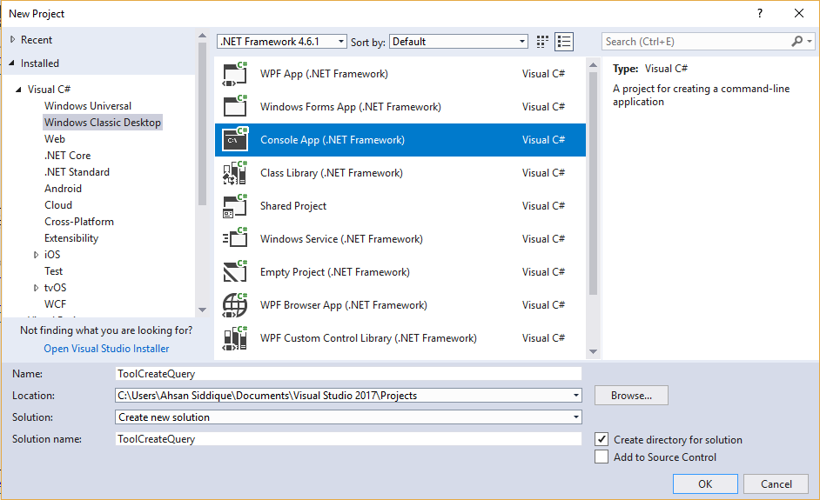Click the Windows Forms App icon
Screen dimensions: 820x500
click(235, 107)
